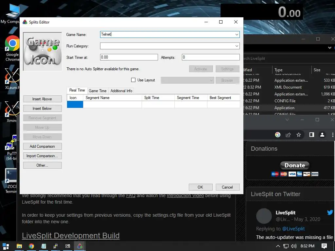The image size is (335, 251).
Task: Open the ZOC8 Terminal desktop shortcut
Action: (x=11, y=181)
